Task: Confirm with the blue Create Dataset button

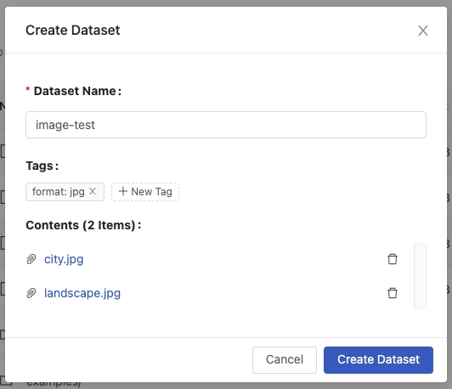Action: pos(378,359)
